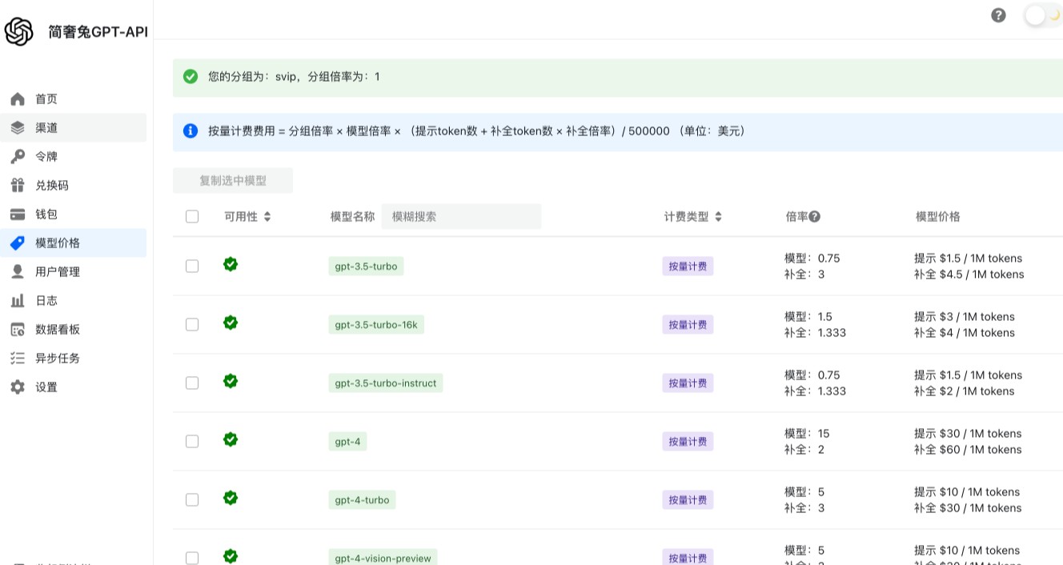This screenshot has height=565, width=1063.
Task: Click the card icon beside 钱包
Action: point(18,214)
